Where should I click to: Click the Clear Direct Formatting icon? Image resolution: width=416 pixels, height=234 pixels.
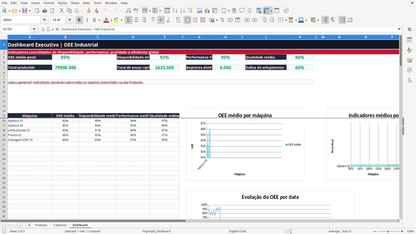click(96, 11)
